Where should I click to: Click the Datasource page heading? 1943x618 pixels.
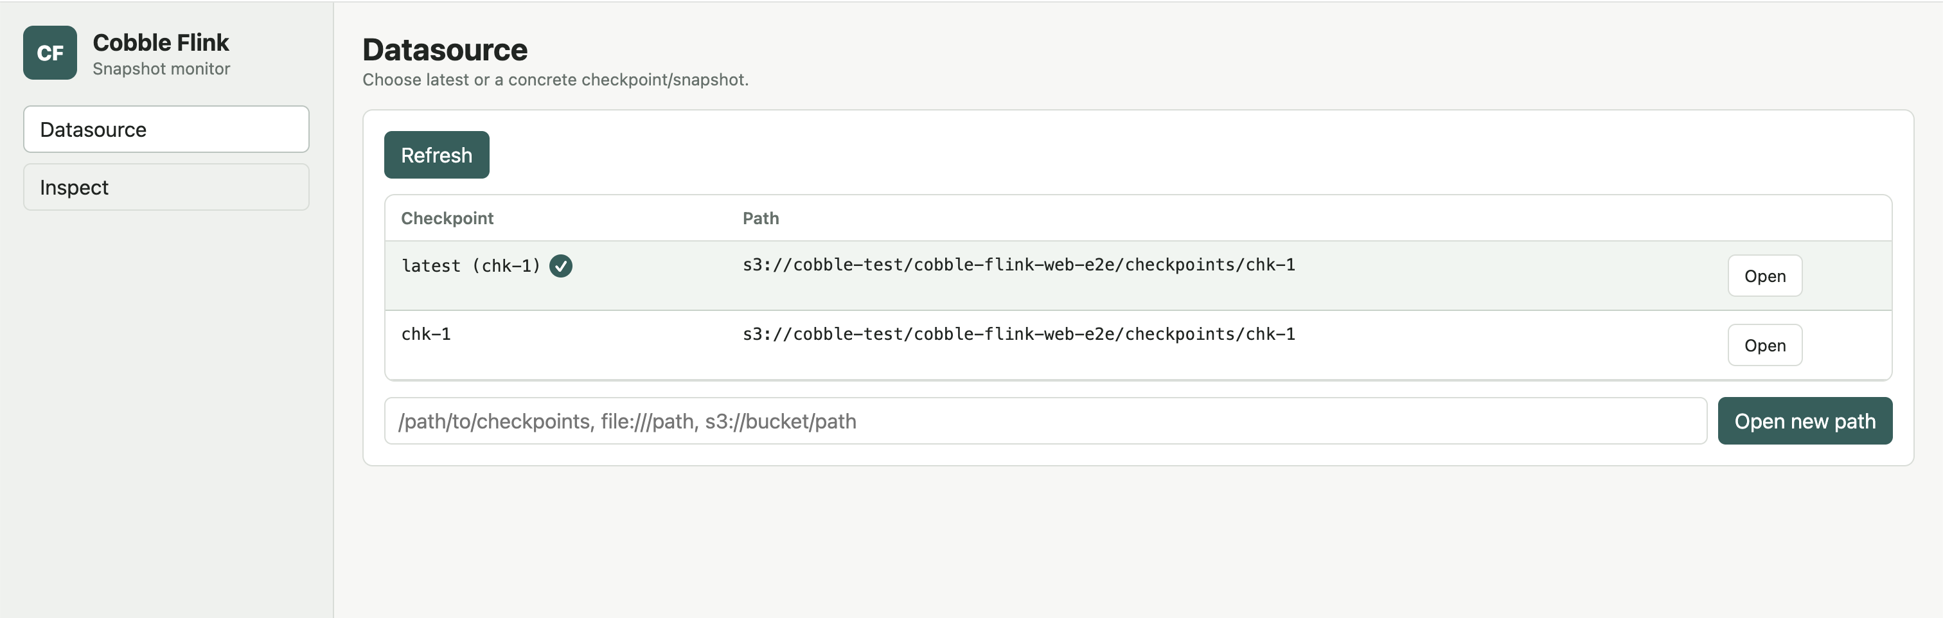point(445,50)
